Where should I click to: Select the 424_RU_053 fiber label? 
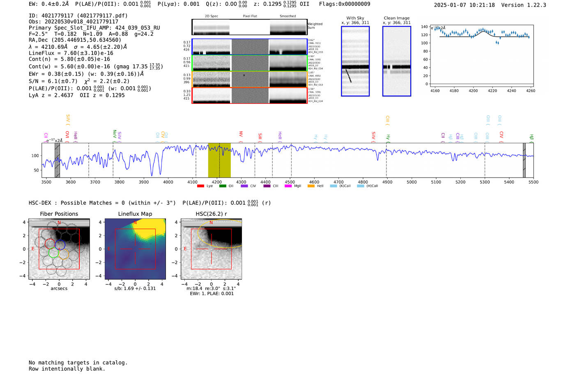[x=315, y=85]
